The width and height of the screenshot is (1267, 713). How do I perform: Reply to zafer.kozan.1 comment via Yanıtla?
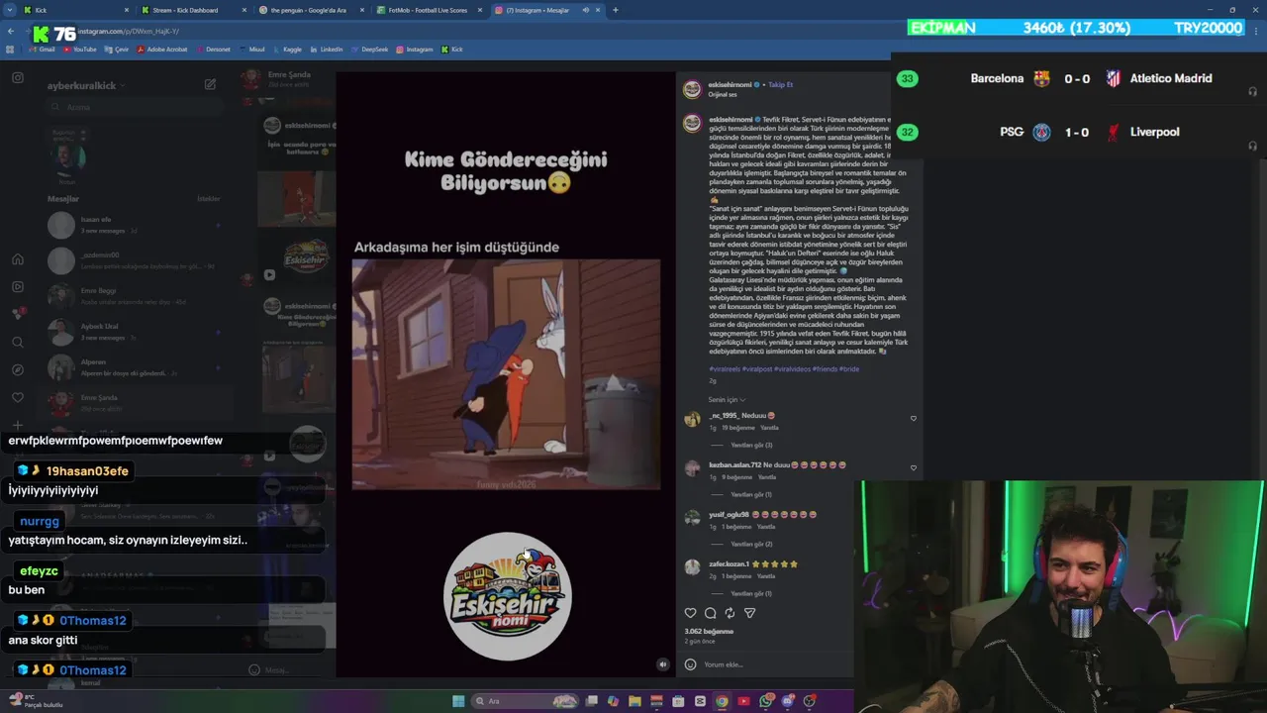766,576
